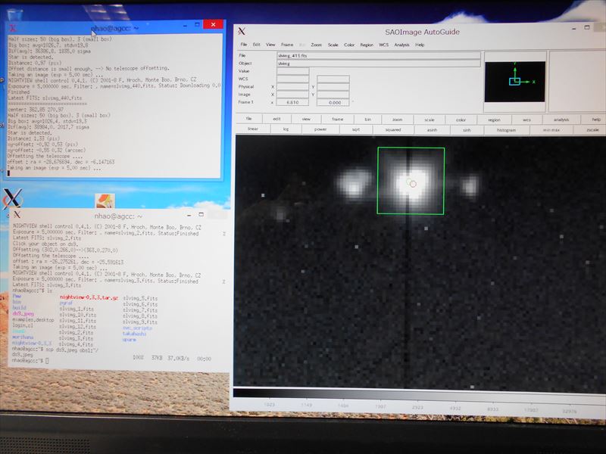Expand the Zoom menu in menu bar
This screenshot has height=454, width=606.
coord(316,45)
